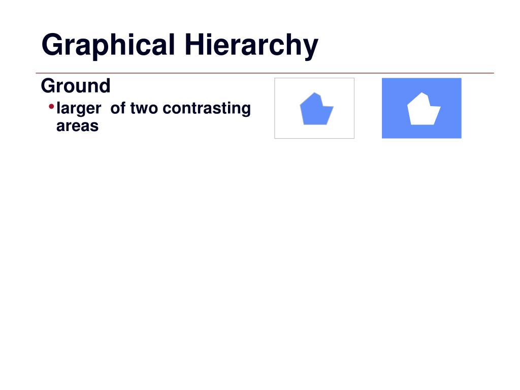Click the letter G of Ground heading
The height and width of the screenshot is (390, 520).
click(x=48, y=86)
